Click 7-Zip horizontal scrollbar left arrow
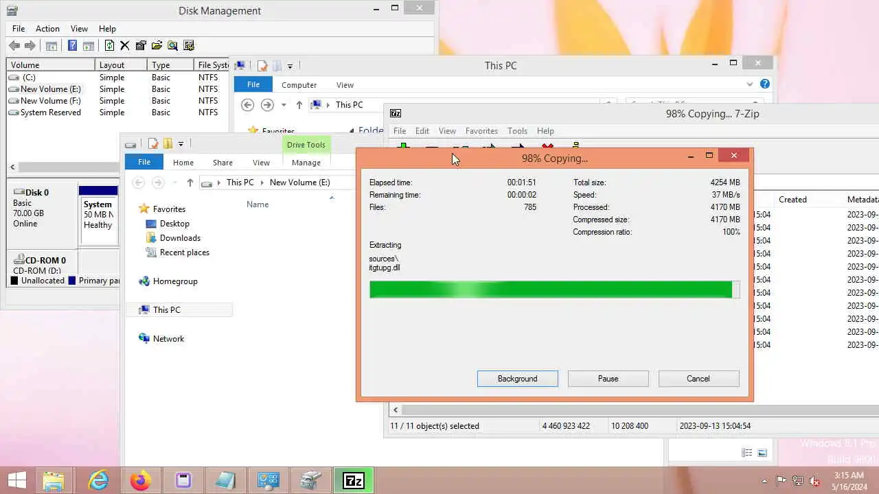Image resolution: width=879 pixels, height=494 pixels. (x=395, y=410)
